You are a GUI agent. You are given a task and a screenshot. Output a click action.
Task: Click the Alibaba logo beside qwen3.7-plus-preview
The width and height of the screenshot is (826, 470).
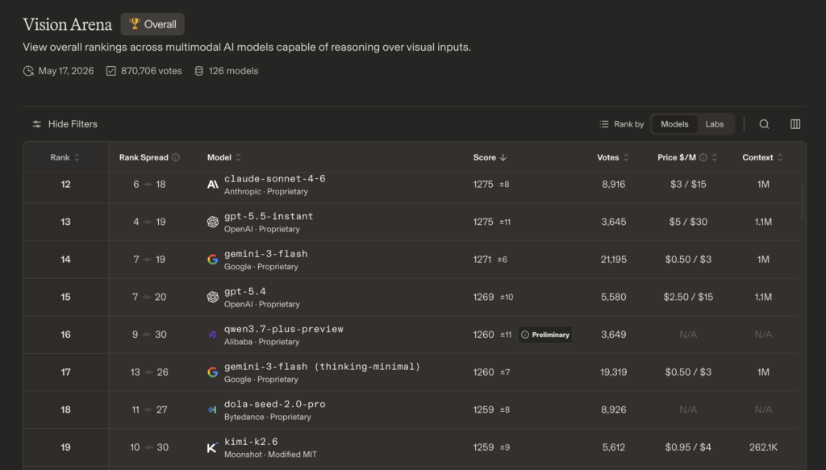coord(213,335)
